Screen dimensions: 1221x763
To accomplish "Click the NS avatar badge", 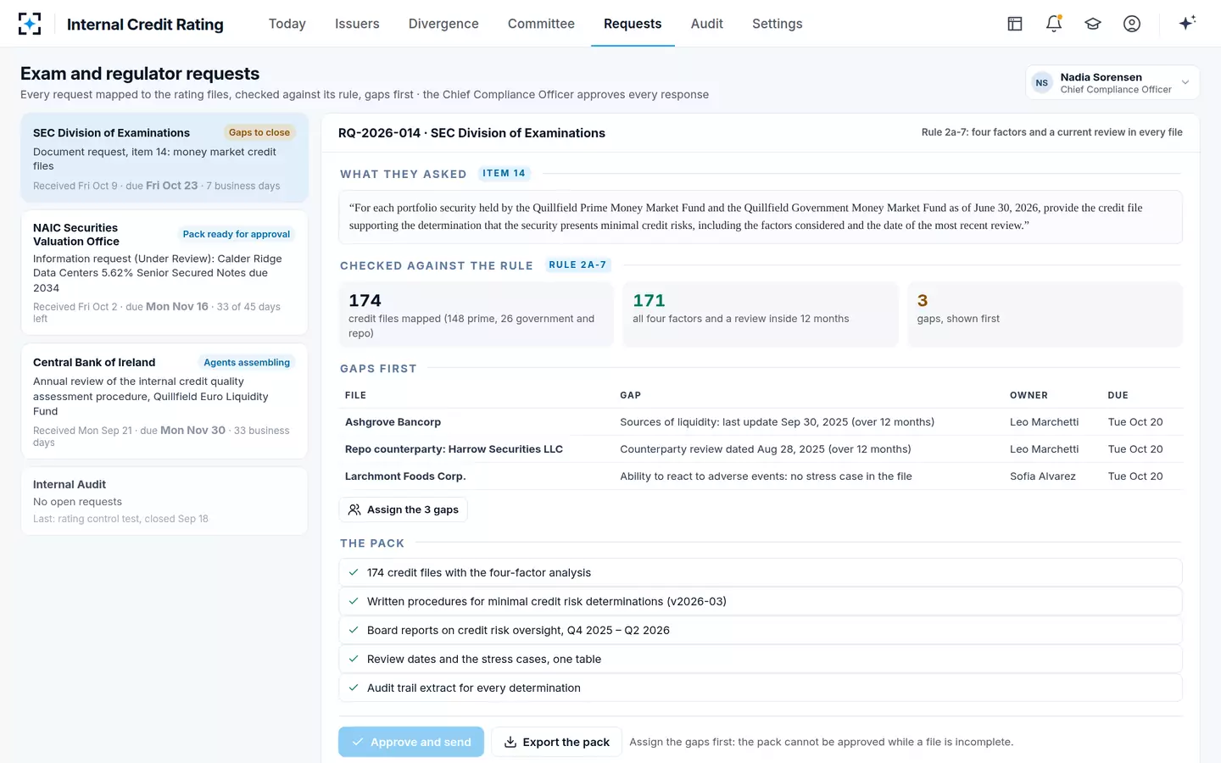I will 1042,83.
